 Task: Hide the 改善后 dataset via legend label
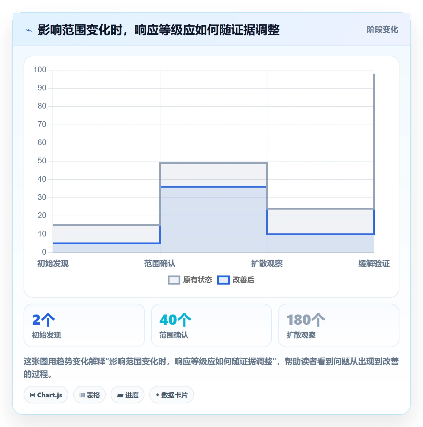point(244,280)
